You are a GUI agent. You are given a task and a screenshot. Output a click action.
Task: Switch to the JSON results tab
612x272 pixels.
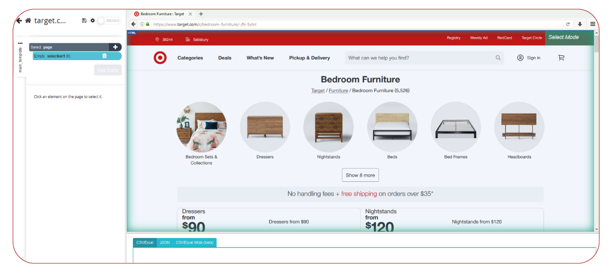(165, 243)
